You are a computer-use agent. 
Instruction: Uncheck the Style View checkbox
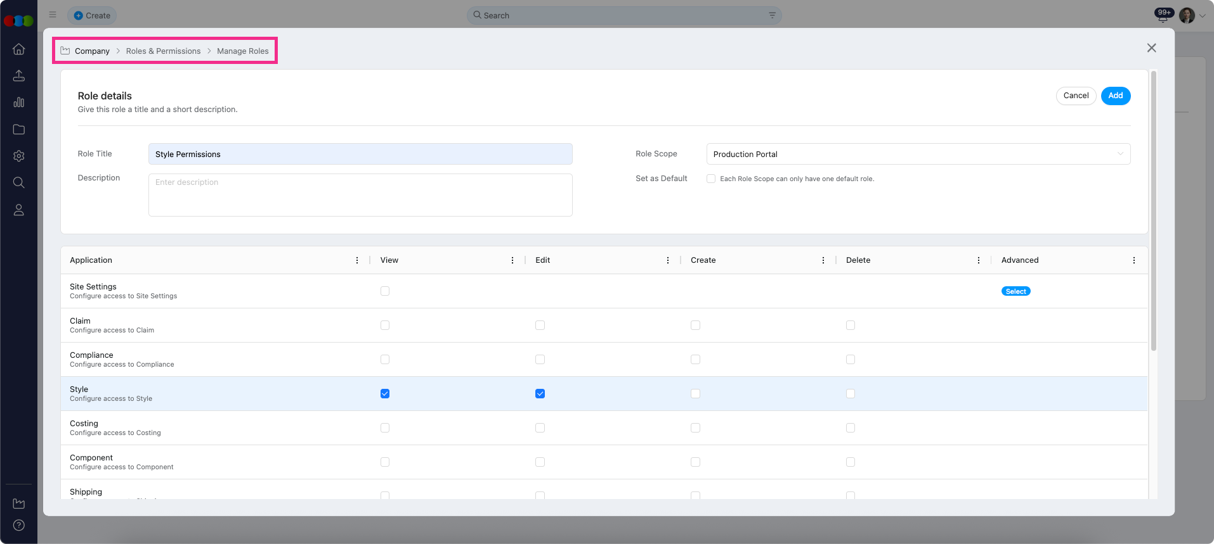click(x=385, y=394)
